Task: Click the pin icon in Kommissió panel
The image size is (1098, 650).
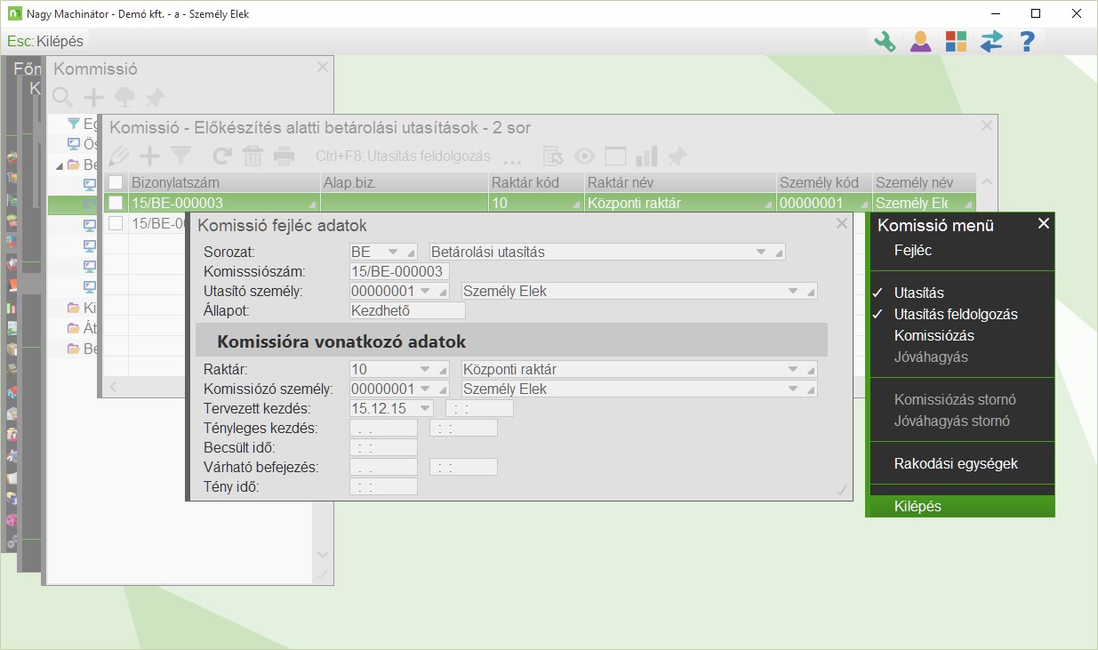Action: [156, 97]
